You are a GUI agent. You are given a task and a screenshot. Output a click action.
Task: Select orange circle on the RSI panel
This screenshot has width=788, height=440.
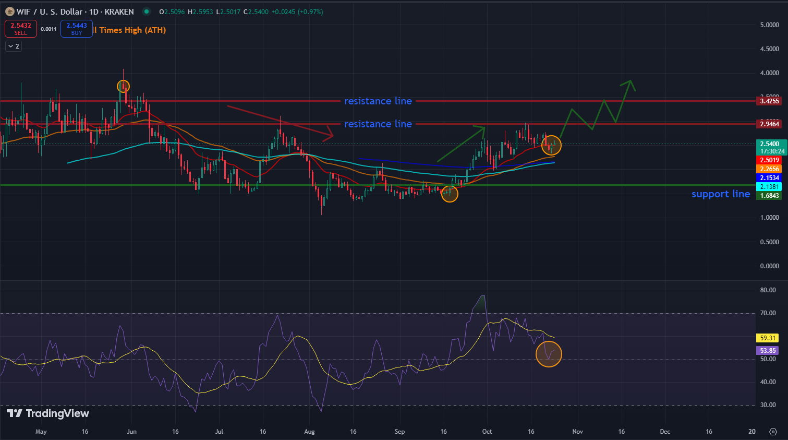click(549, 354)
